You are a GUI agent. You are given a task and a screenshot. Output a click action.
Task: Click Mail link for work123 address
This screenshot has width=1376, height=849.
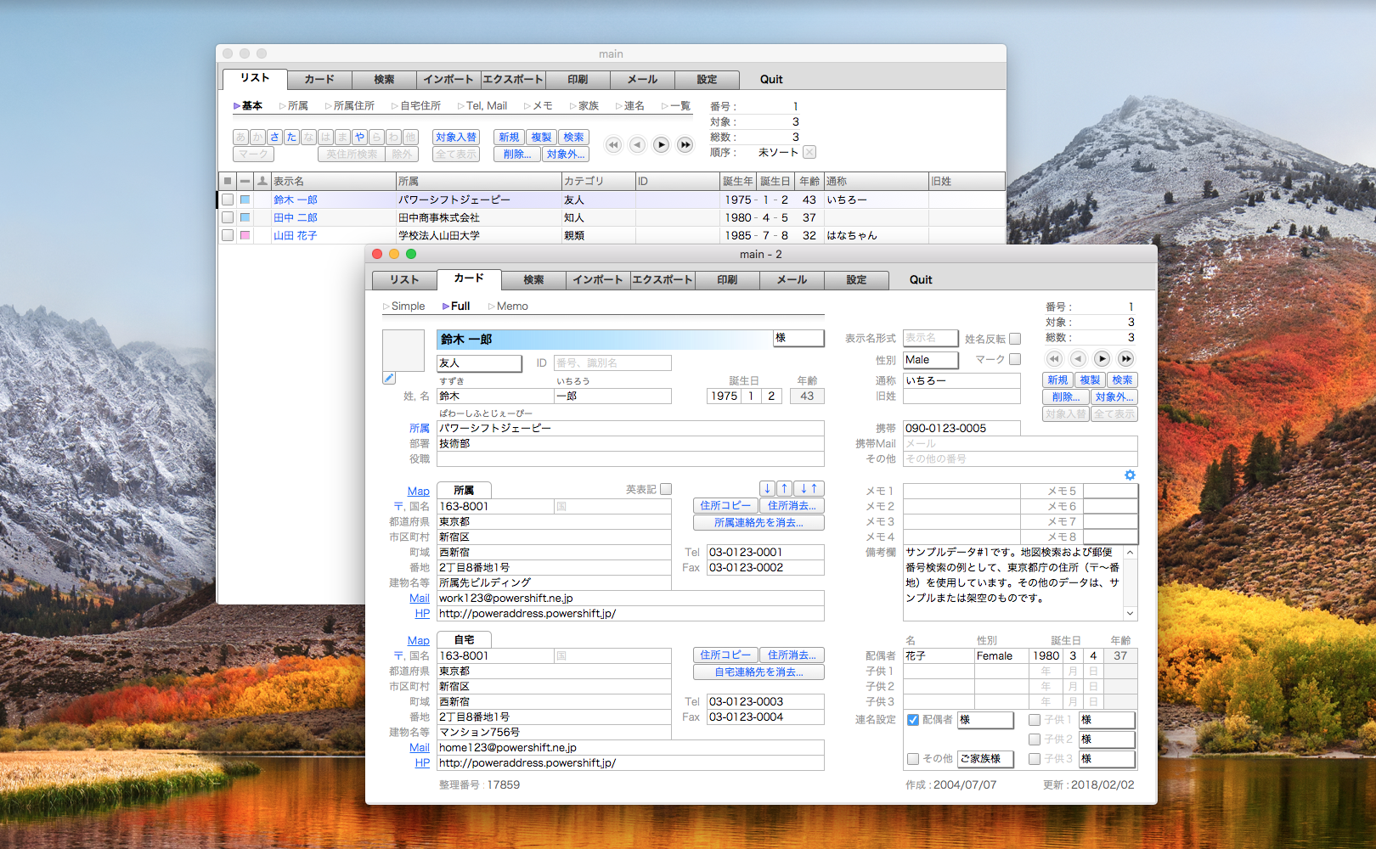click(x=420, y=599)
